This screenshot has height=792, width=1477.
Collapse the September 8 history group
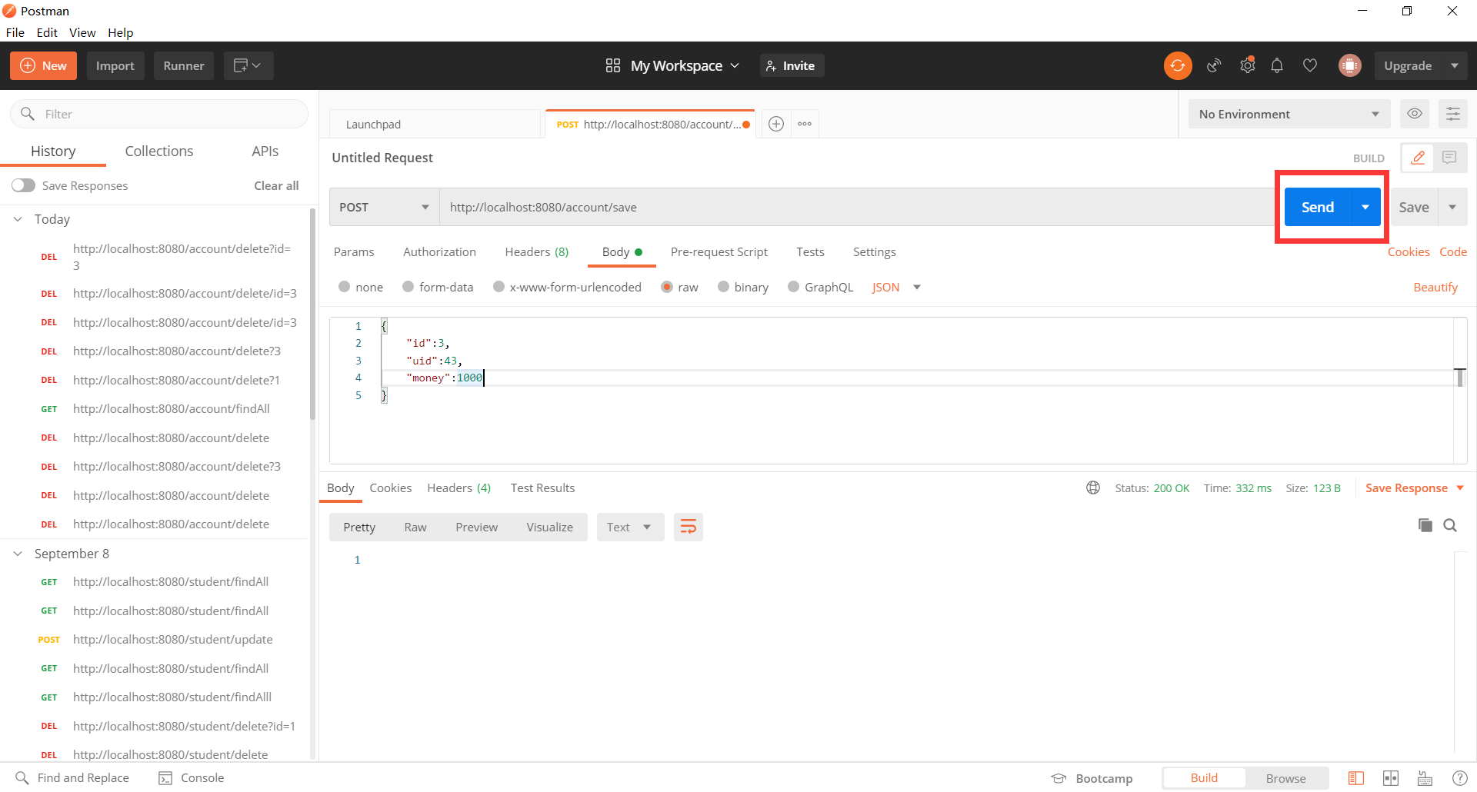point(18,554)
